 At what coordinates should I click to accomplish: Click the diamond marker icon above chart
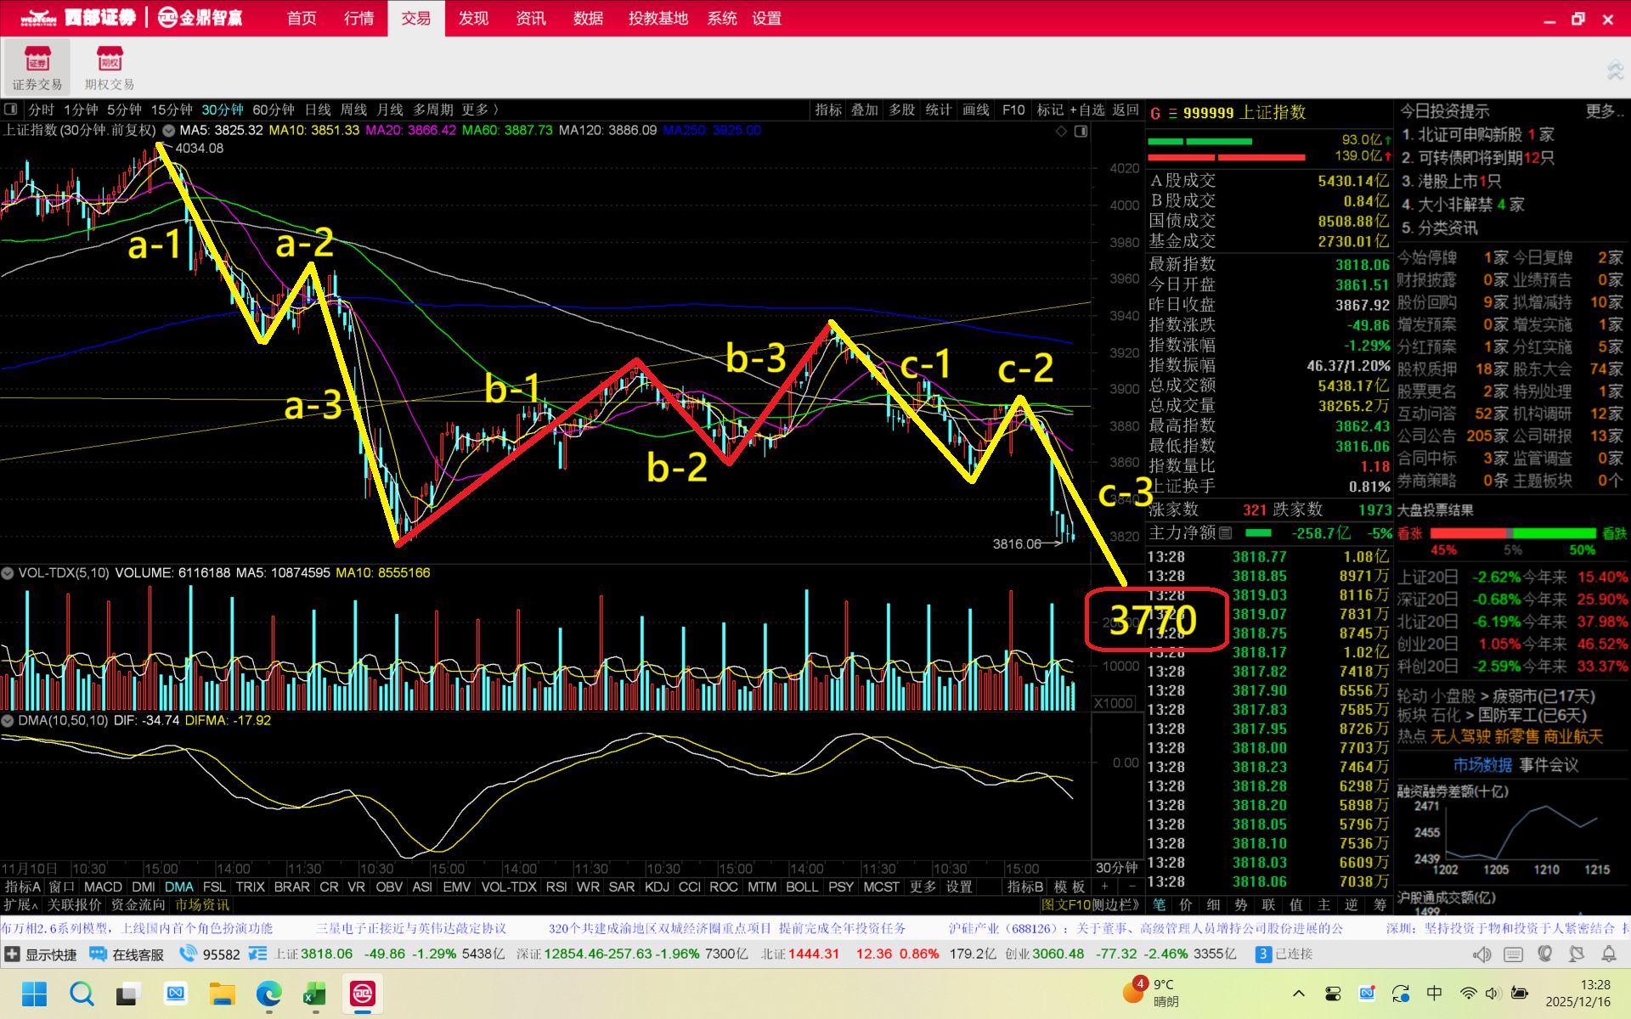coord(1061,131)
